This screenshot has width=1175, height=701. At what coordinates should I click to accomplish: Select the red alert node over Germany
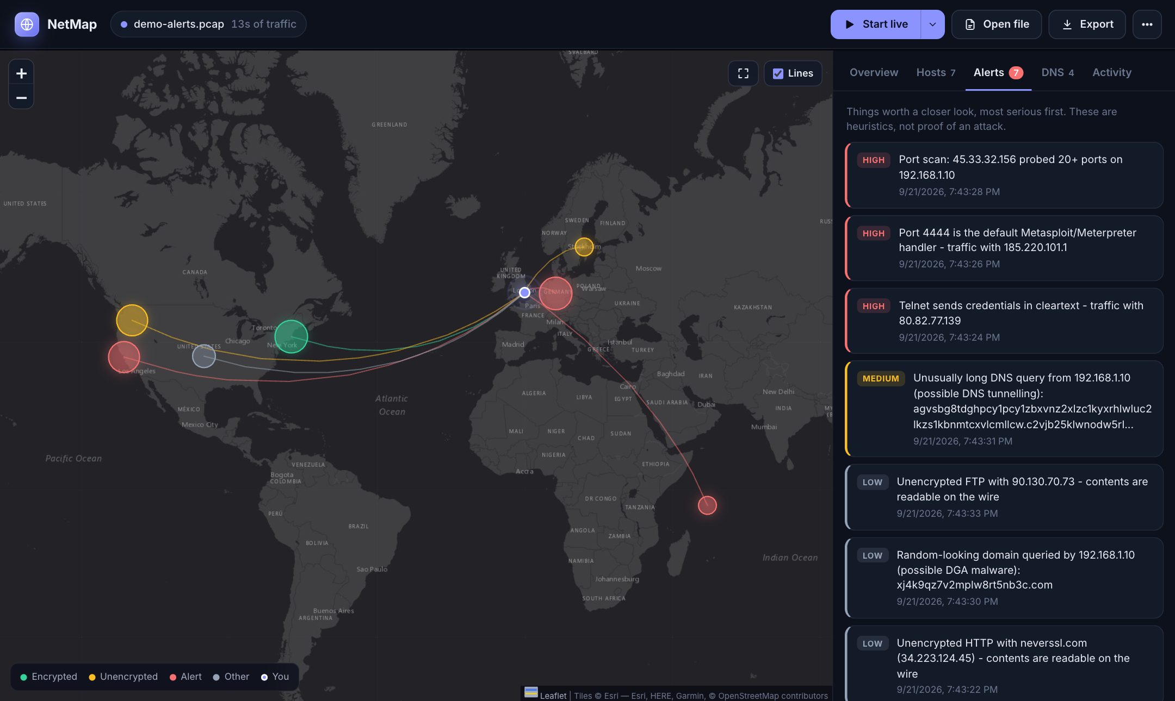555,293
